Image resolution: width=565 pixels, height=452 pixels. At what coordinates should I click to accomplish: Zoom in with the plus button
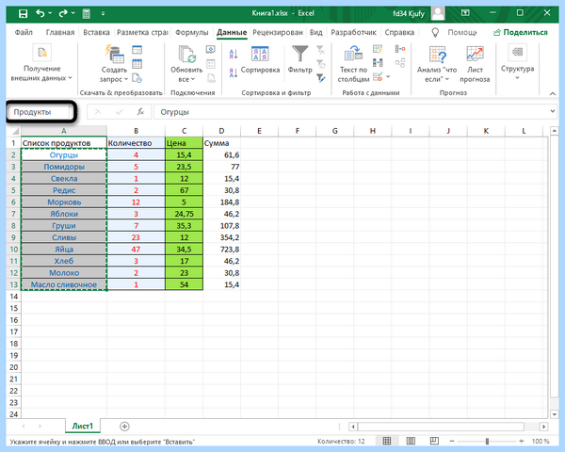[521, 442]
